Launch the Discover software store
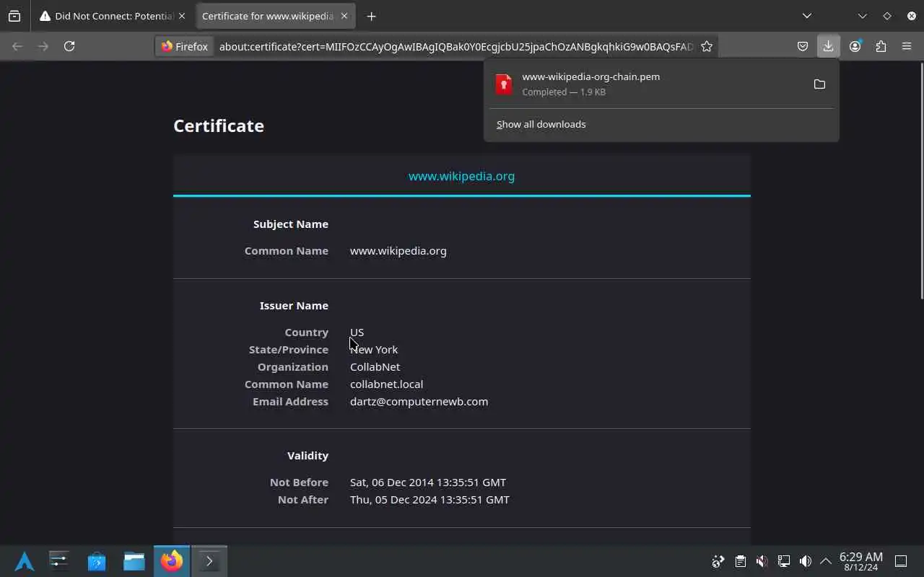The height and width of the screenshot is (577, 924). tap(97, 561)
